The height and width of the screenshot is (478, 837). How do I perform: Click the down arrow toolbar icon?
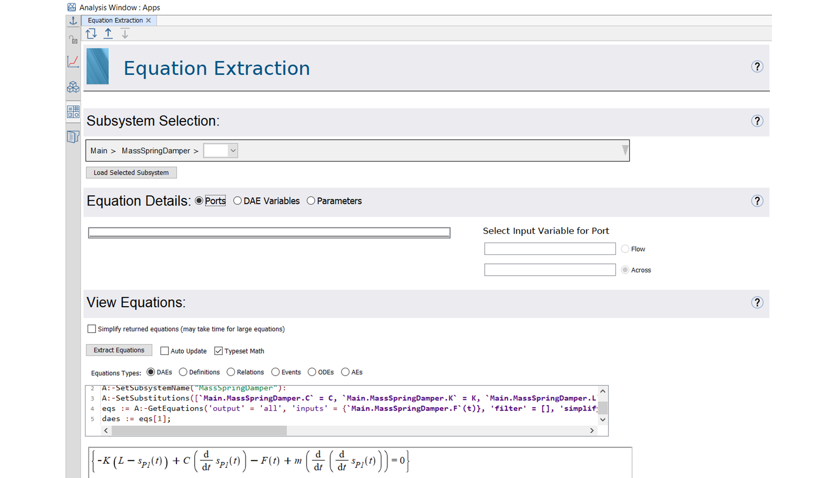coord(125,33)
